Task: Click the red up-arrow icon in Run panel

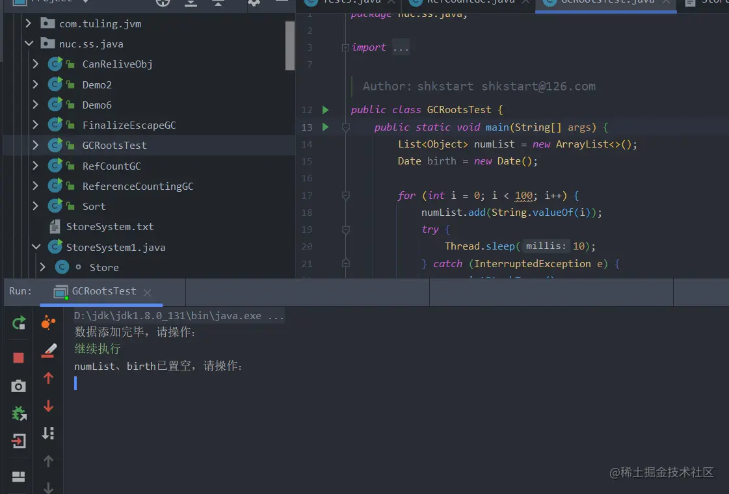Action: coord(48,378)
